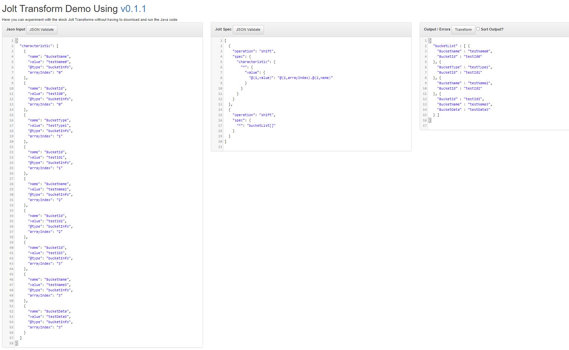Open the v0.1.1 version link
Viewport: 569px width, 350px height.
pos(133,9)
